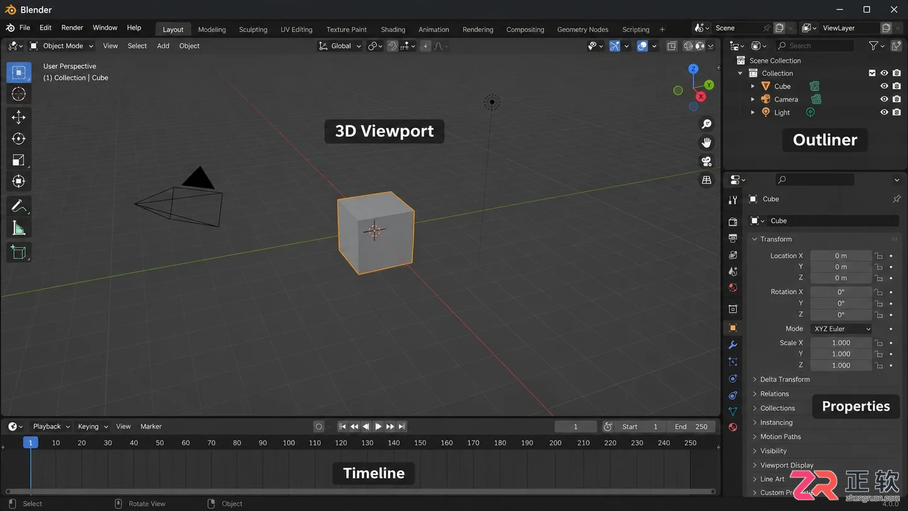Select the Scale tool

tap(19, 160)
